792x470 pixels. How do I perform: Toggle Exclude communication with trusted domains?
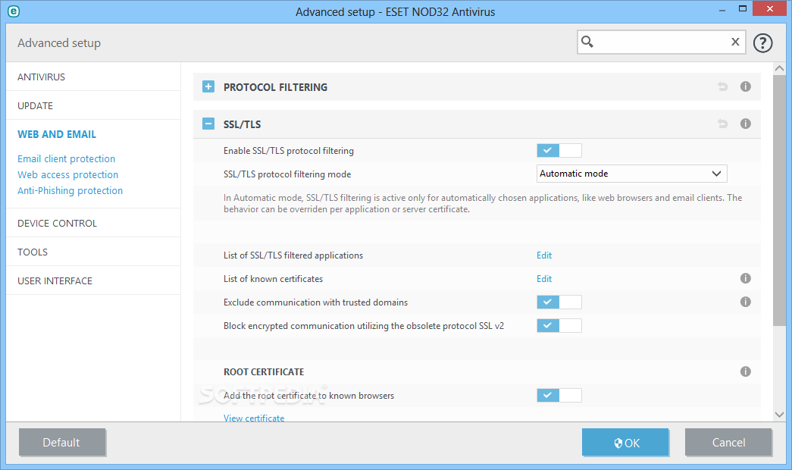(x=559, y=302)
